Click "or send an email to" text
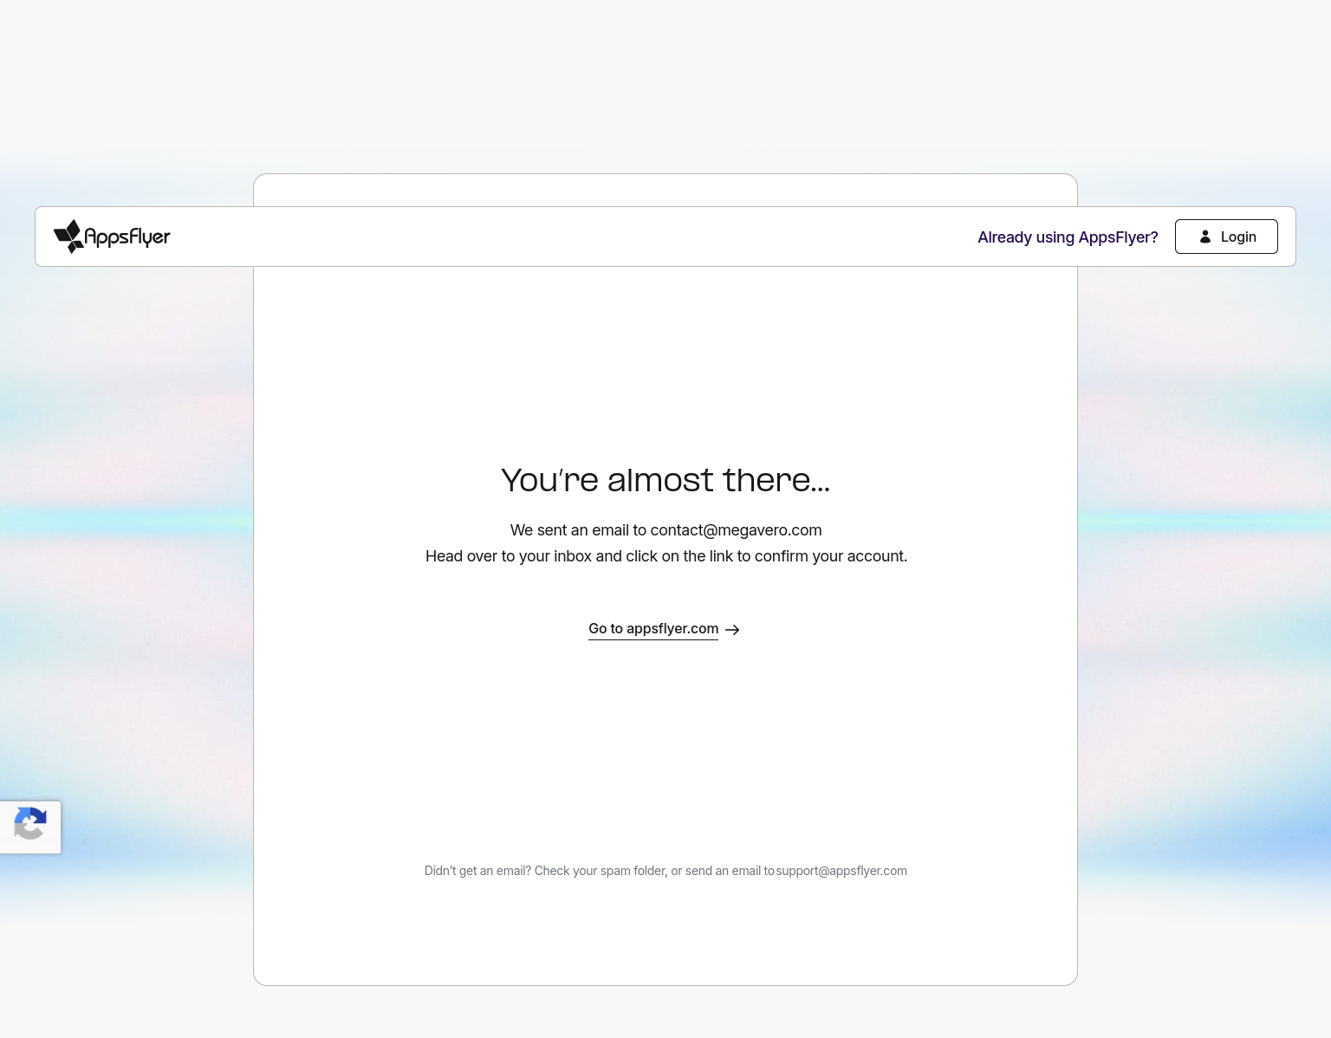Viewport: 1331px width, 1038px height. (x=723, y=871)
